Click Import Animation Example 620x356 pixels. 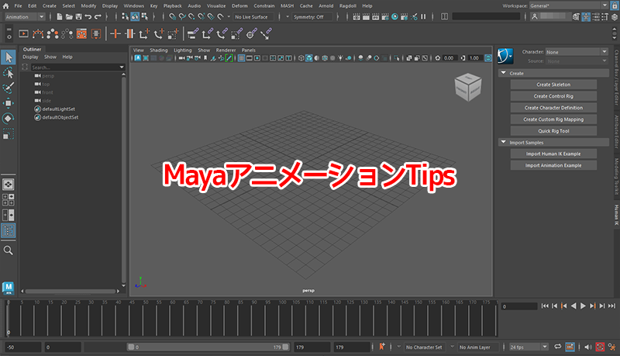click(553, 165)
